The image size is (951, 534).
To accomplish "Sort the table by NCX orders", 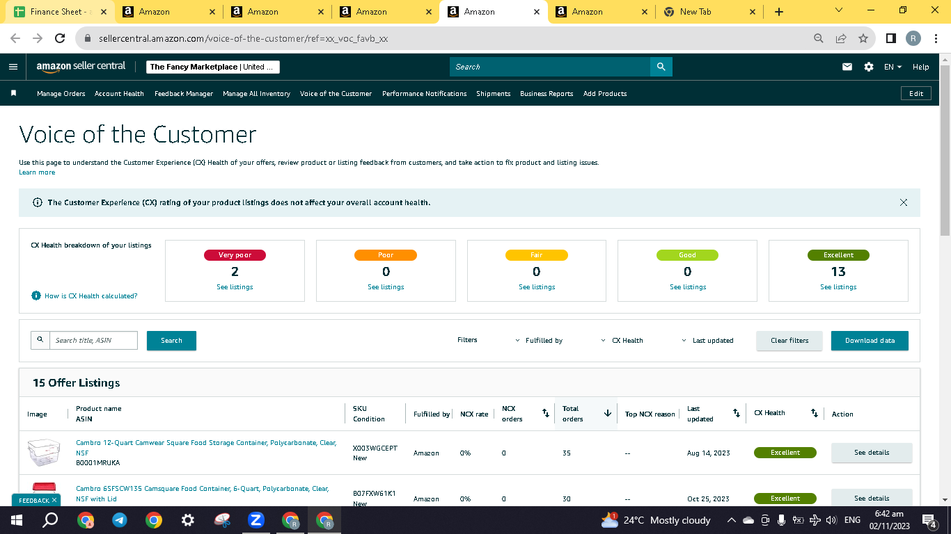I will pyautogui.click(x=546, y=414).
